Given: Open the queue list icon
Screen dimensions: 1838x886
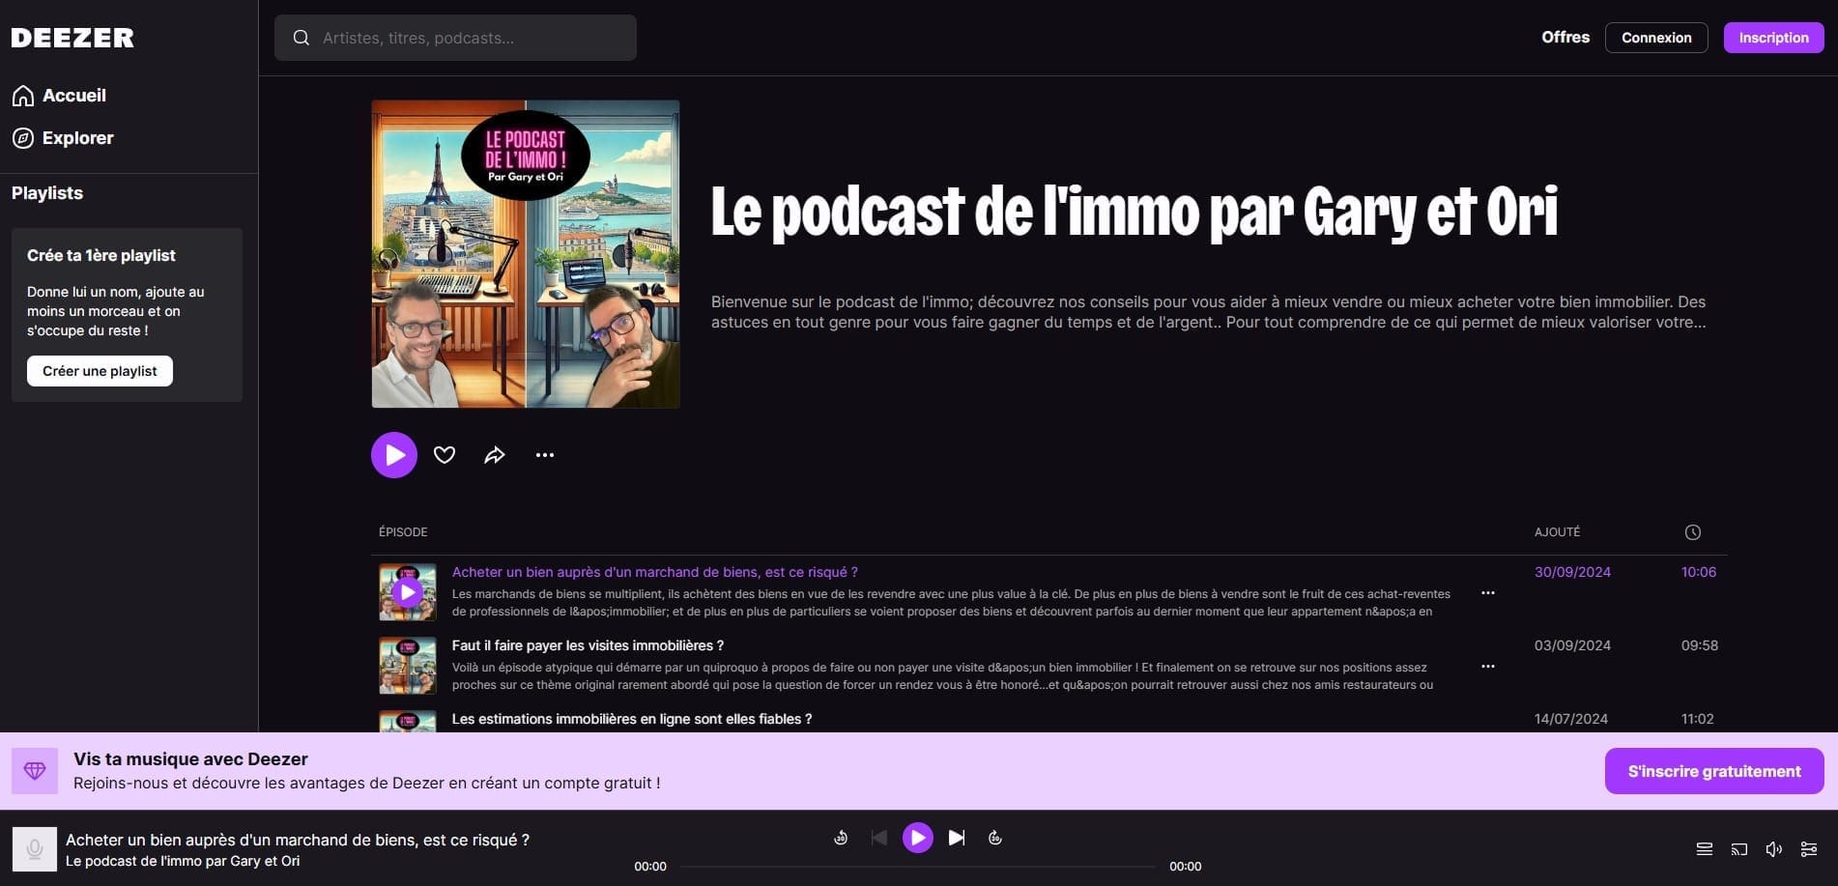Looking at the screenshot, I should (x=1705, y=849).
